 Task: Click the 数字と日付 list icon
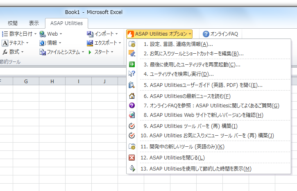point(5,34)
